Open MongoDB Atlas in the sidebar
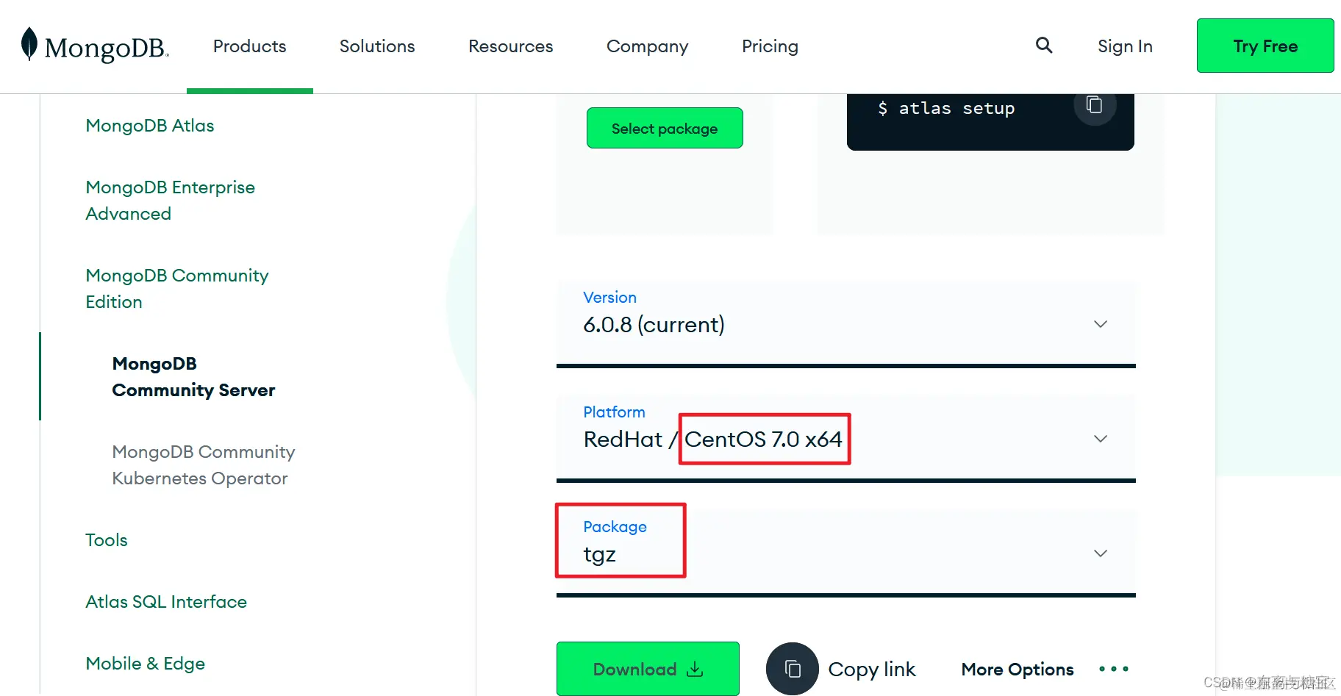Image resolution: width=1341 pixels, height=696 pixels. (x=150, y=126)
